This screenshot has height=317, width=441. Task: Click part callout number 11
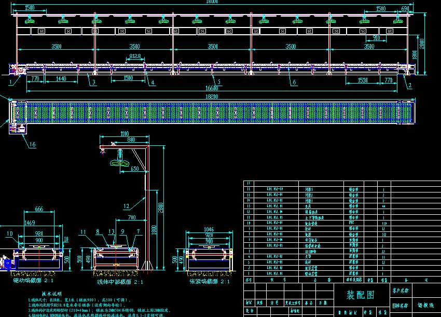(83, 232)
